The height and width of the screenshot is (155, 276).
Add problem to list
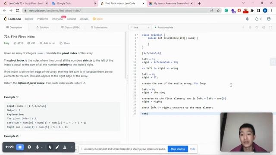tap(47, 43)
